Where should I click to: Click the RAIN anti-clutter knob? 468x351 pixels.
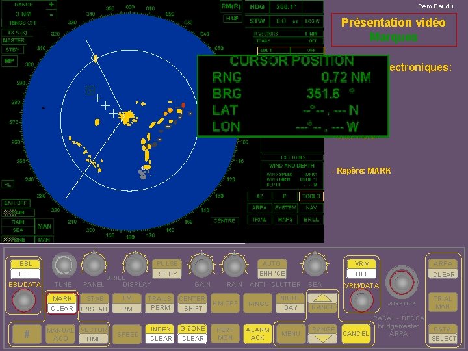pos(234,266)
